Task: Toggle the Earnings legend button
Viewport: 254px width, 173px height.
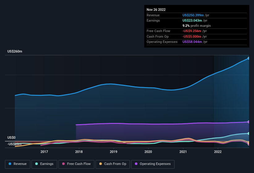Action: [x=44, y=164]
